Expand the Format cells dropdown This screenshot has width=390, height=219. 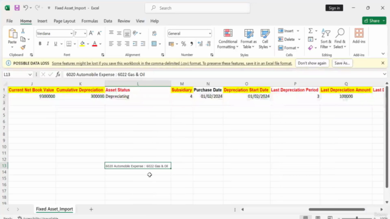coord(298,47)
